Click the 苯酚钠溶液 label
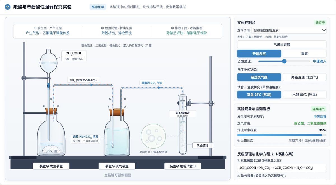The height and width of the screenshot is (185, 336). point(183,114)
